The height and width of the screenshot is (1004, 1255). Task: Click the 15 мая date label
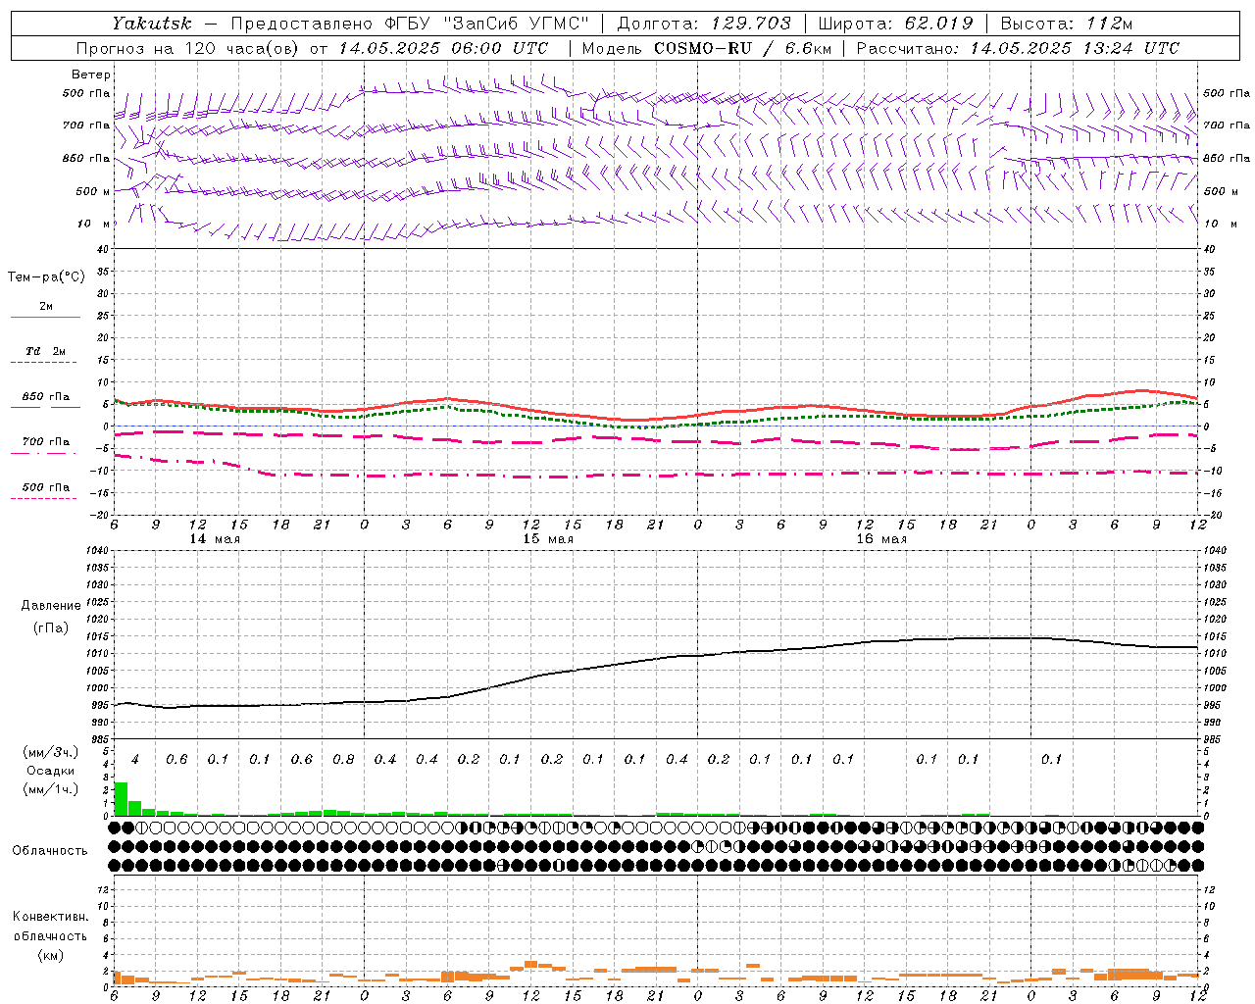548,539
